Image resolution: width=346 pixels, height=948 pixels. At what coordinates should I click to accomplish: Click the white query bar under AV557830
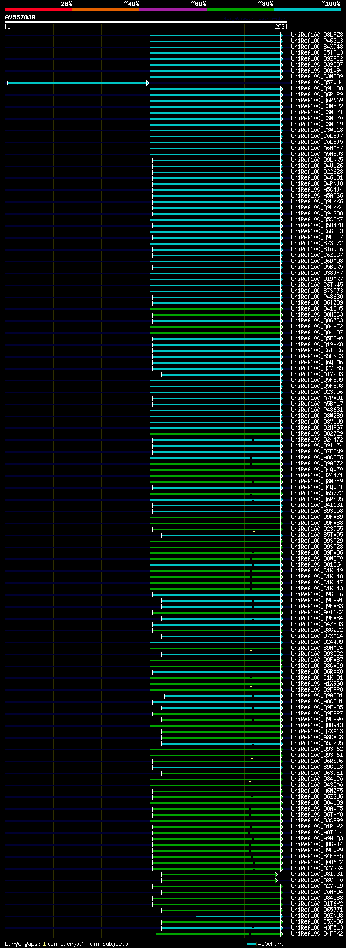coord(146,22)
